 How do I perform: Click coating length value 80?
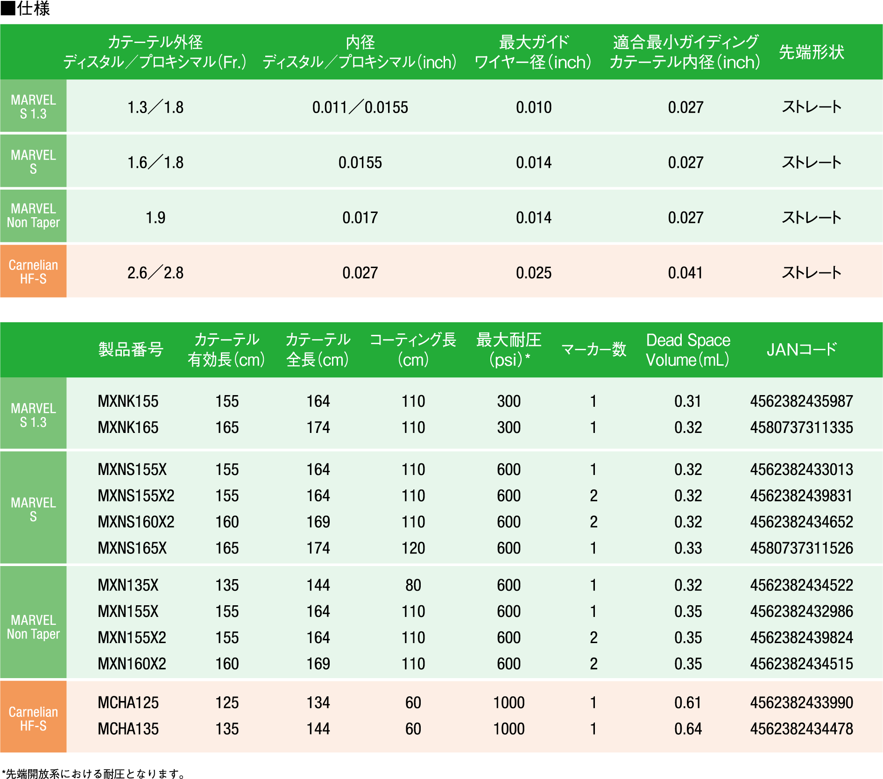[x=413, y=585]
